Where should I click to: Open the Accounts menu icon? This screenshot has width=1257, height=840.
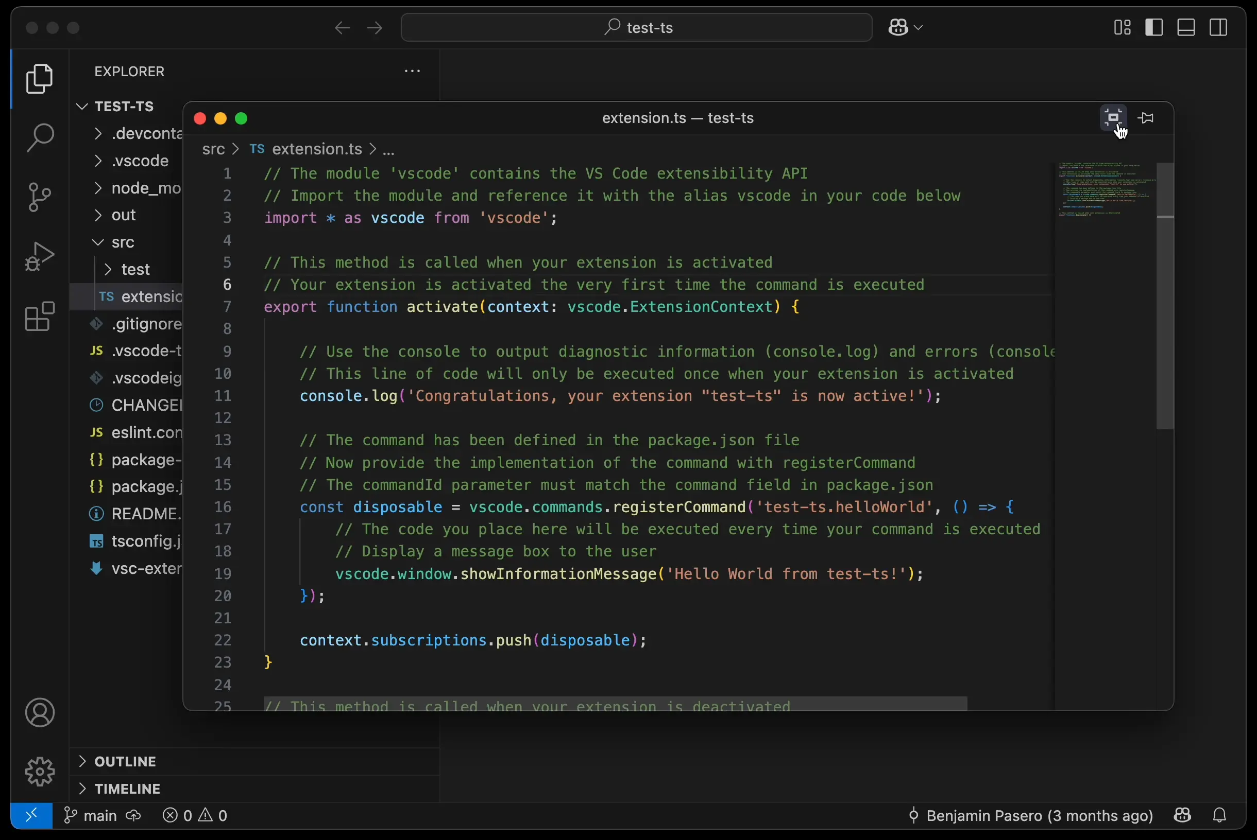click(40, 712)
